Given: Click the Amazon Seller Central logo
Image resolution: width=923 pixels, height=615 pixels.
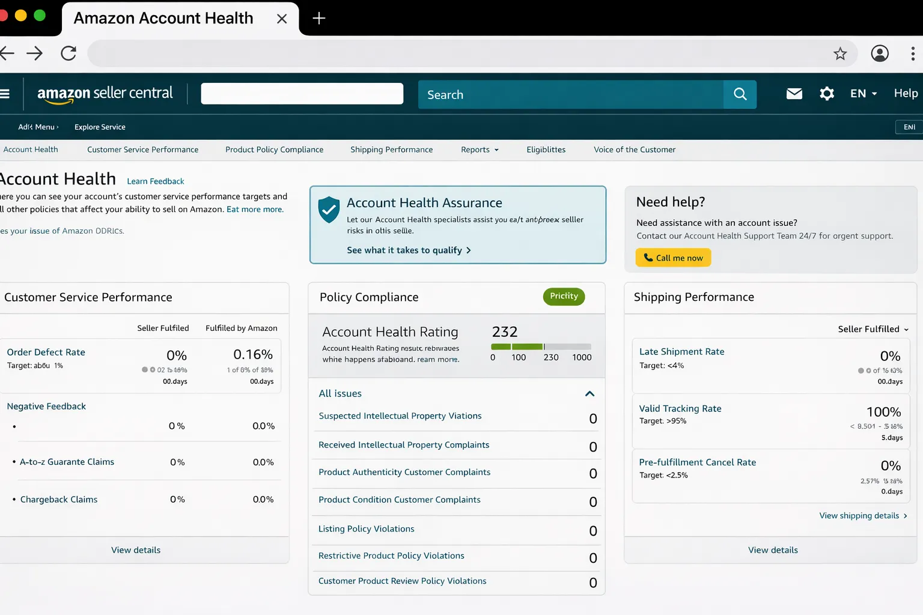Looking at the screenshot, I should (105, 94).
